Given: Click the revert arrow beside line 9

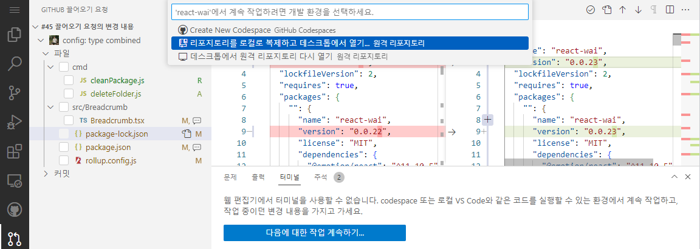Looking at the screenshot, I should [x=451, y=132].
